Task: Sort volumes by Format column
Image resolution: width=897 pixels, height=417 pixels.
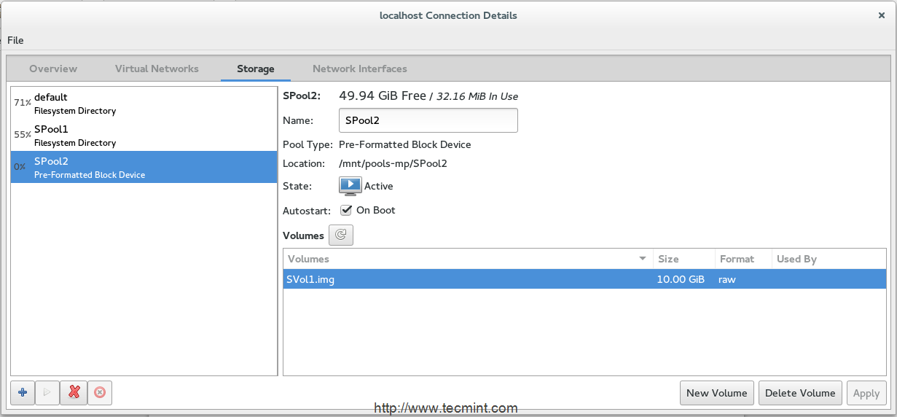Action: pyautogui.click(x=742, y=259)
